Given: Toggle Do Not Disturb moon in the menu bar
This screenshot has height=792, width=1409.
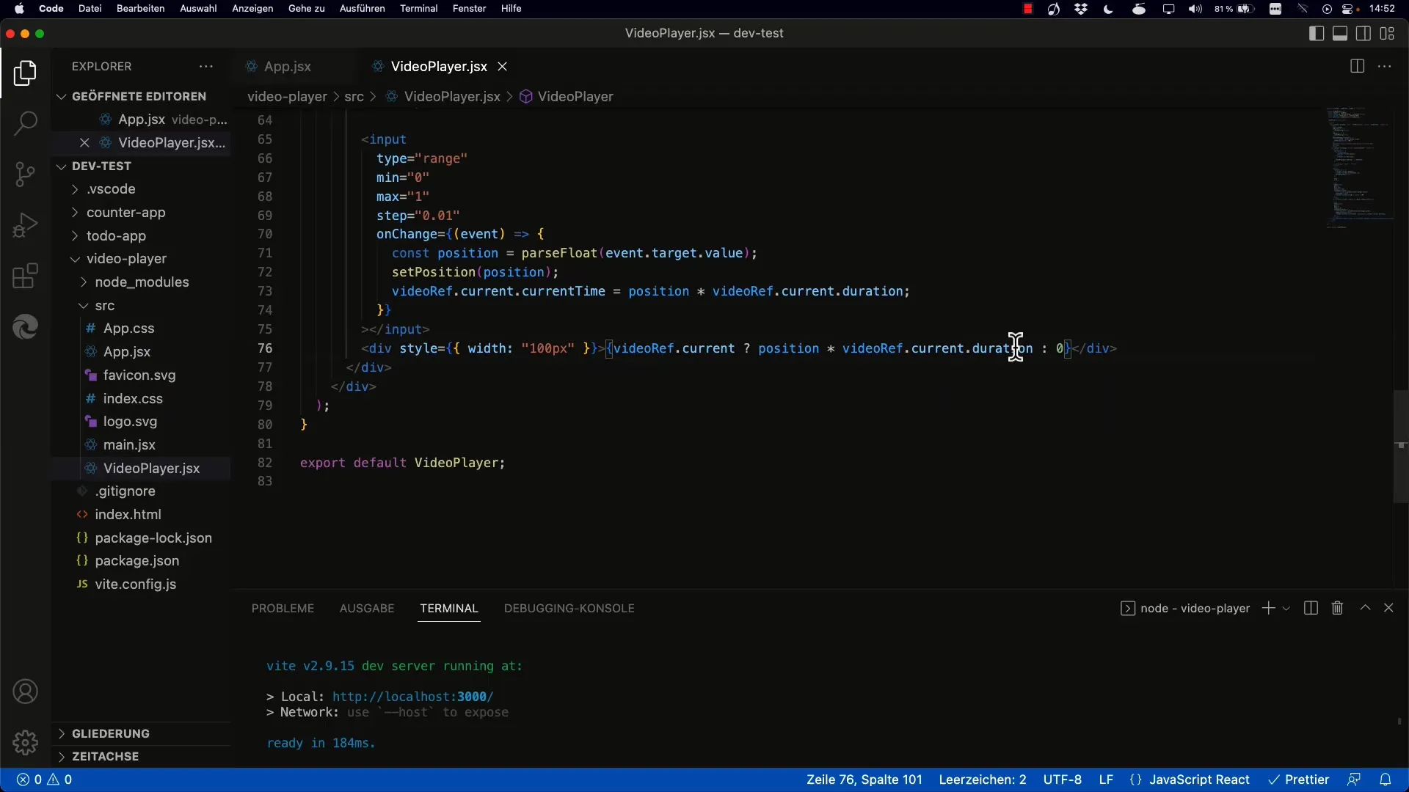Looking at the screenshot, I should pyautogui.click(x=1108, y=9).
